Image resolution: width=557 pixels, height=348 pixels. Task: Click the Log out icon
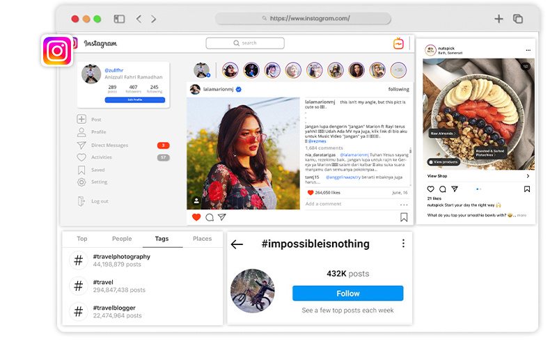coord(81,201)
